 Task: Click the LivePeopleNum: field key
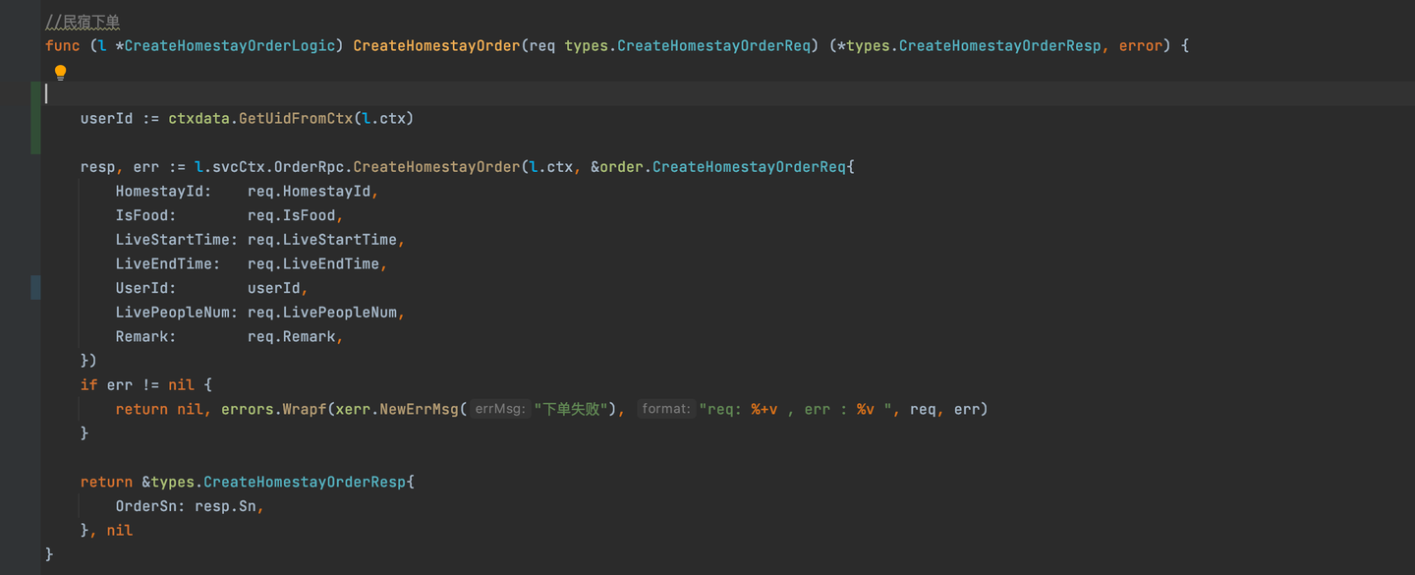coord(177,313)
